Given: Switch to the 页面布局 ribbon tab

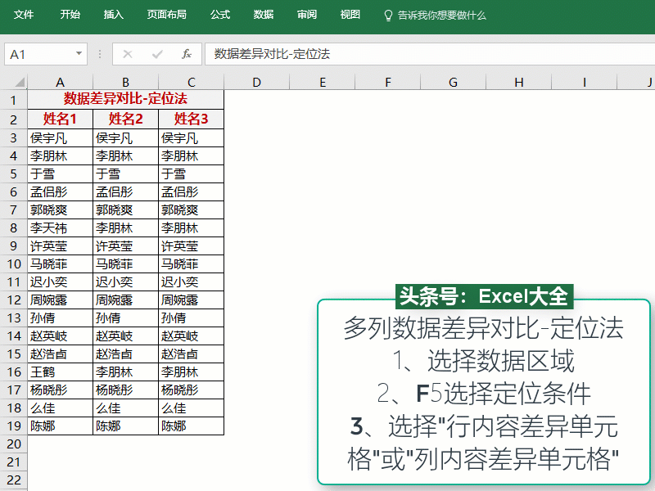Looking at the screenshot, I should (x=168, y=14).
